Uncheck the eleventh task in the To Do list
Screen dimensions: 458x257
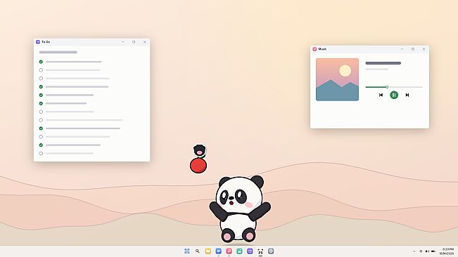41,145
